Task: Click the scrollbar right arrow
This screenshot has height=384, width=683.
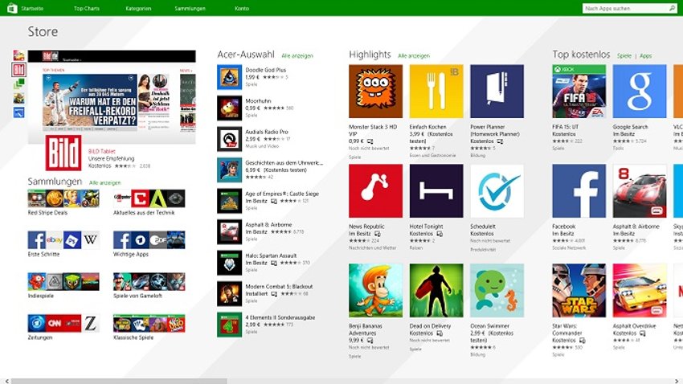Action: pos(677,381)
